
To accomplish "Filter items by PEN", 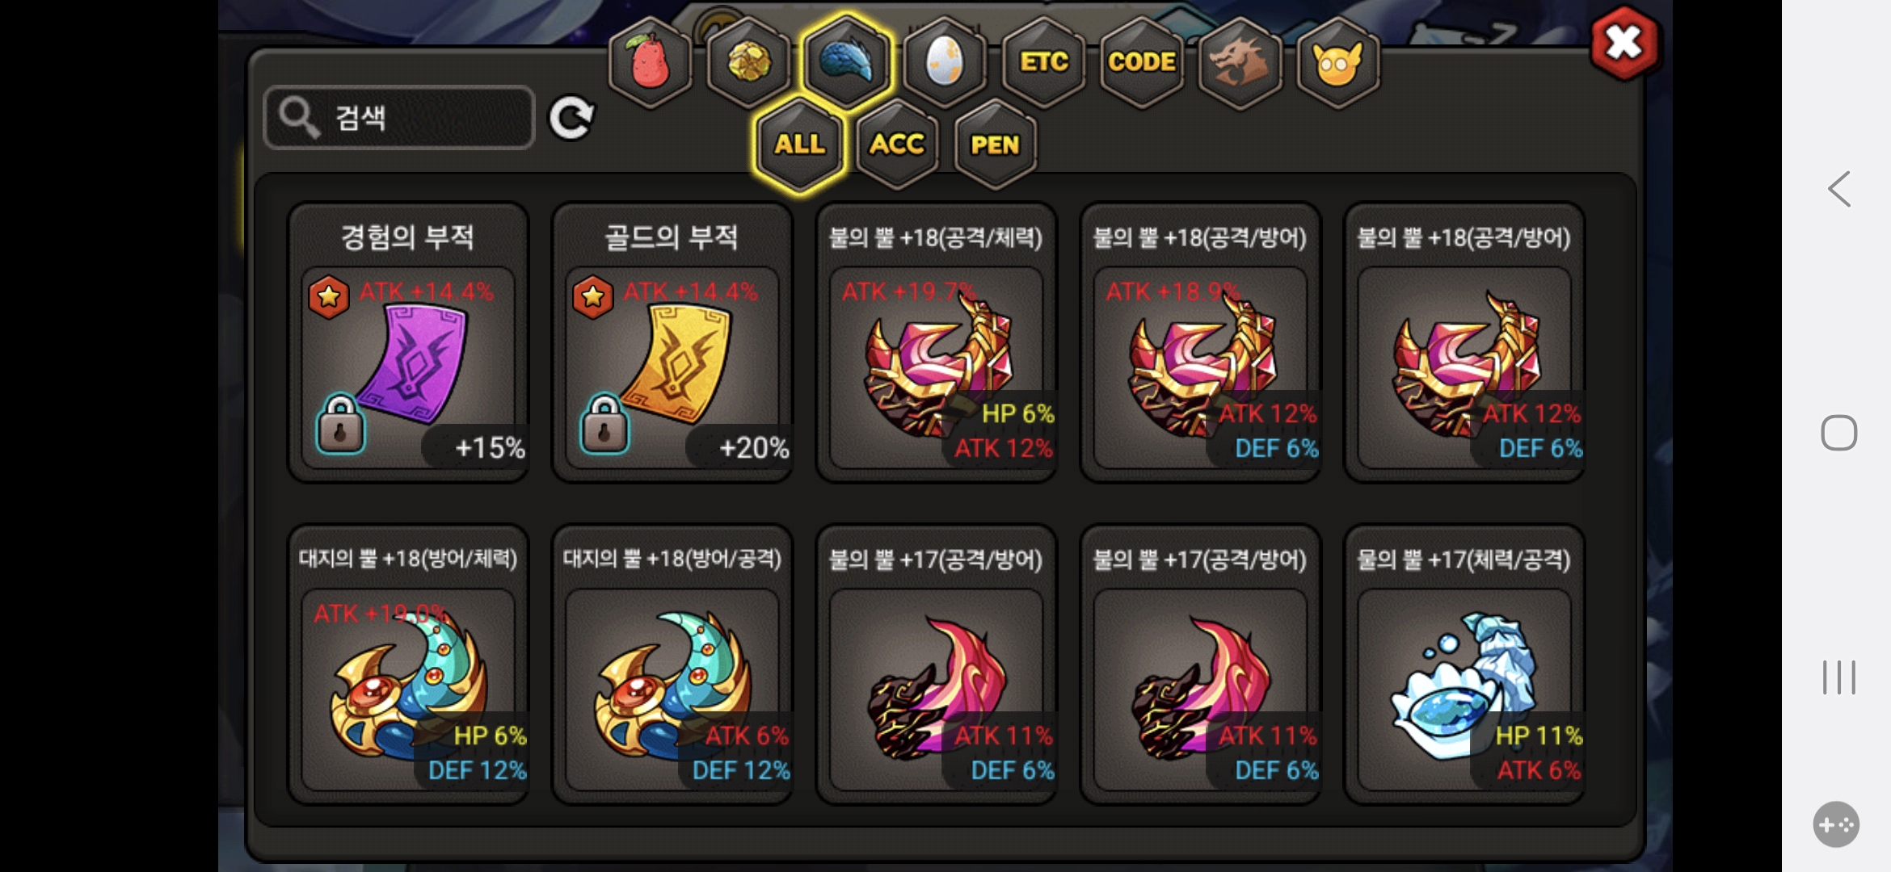I will point(995,145).
